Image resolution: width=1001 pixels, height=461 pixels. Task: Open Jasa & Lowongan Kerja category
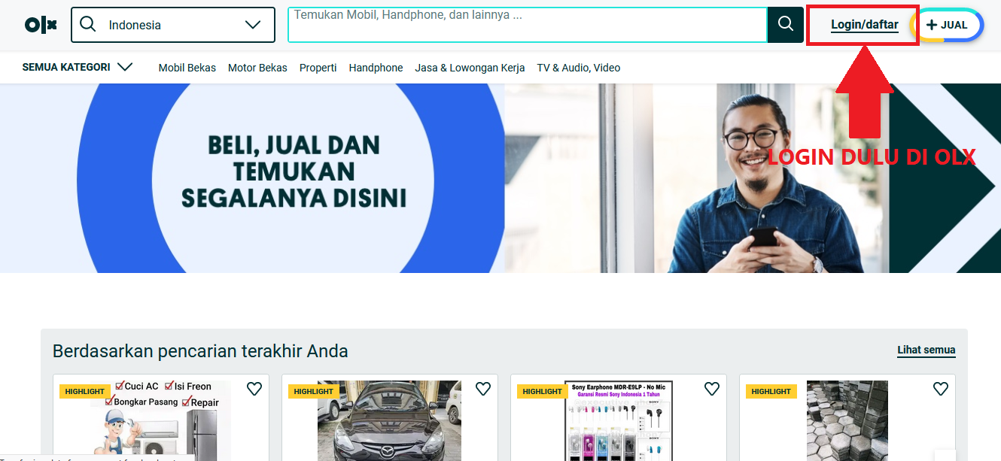(x=470, y=68)
